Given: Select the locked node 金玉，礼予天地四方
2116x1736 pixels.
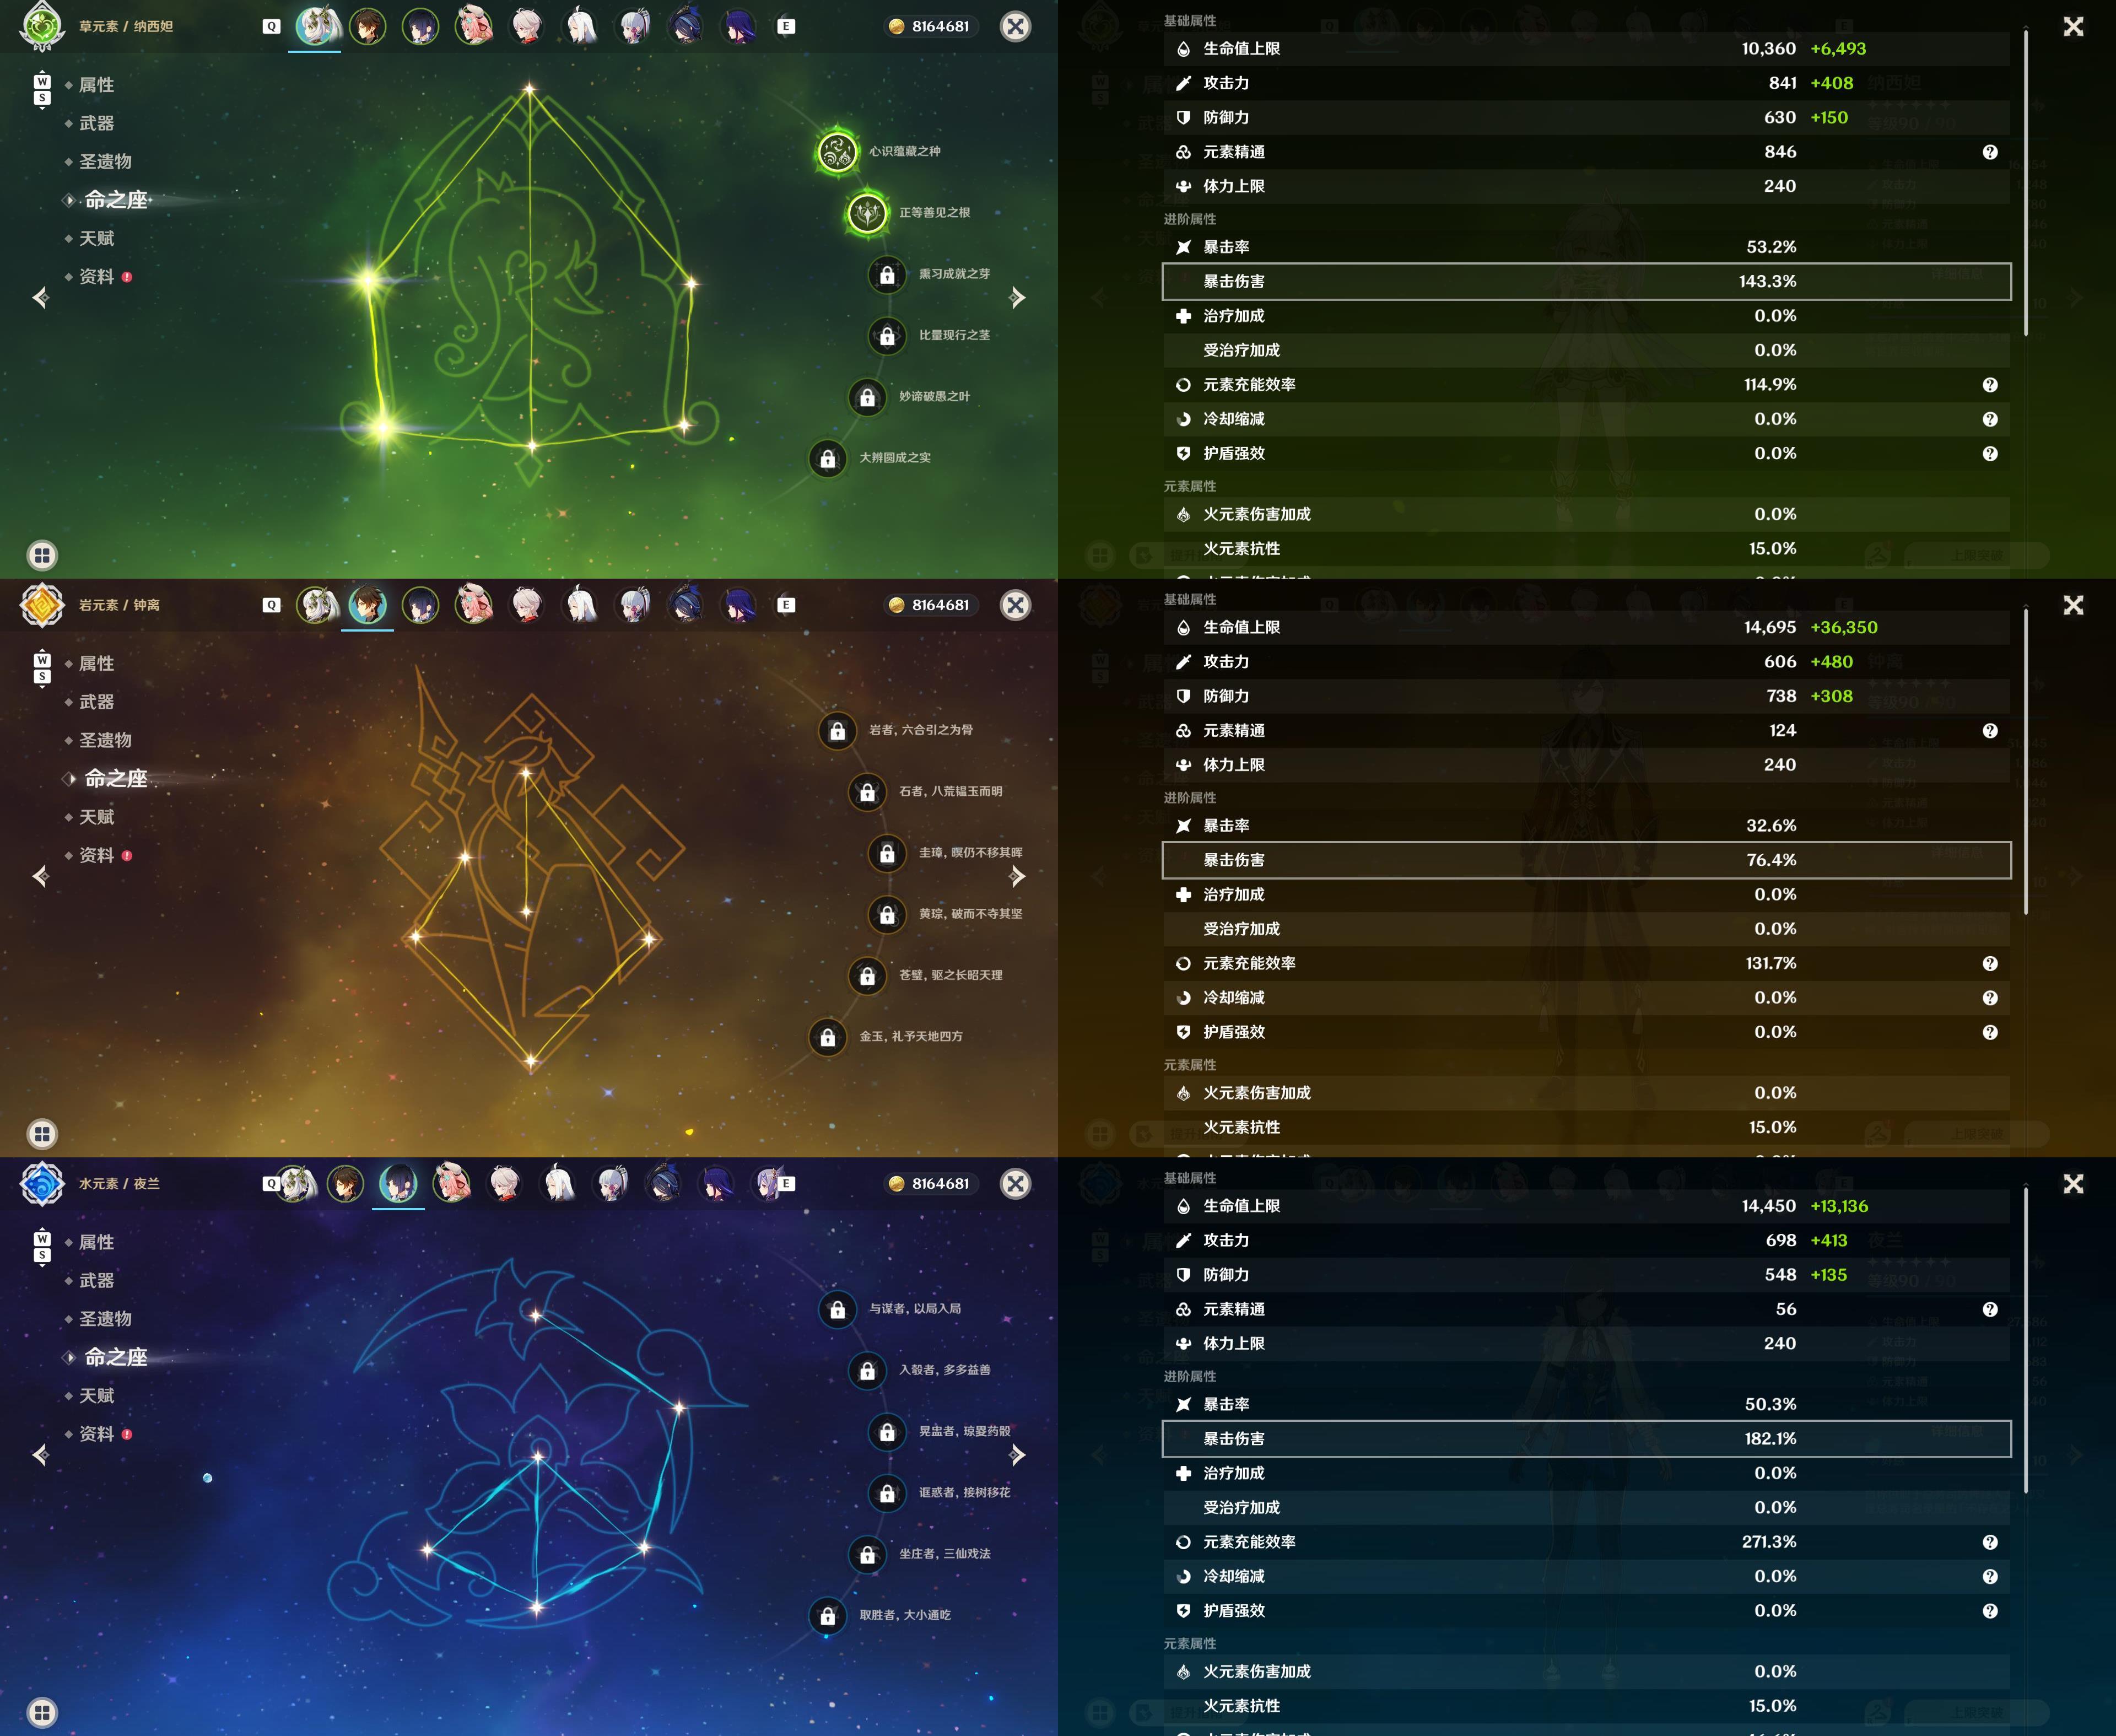Looking at the screenshot, I should [x=828, y=1037].
